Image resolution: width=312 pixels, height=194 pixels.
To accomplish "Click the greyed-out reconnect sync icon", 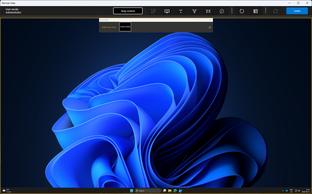I will (x=275, y=11).
